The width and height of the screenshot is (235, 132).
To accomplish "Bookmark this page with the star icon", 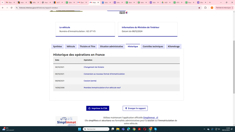I will (199, 8).
